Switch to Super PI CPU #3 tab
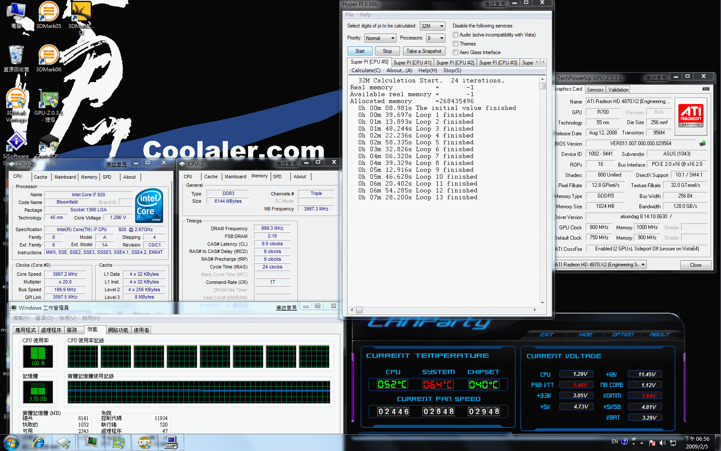This screenshot has height=451, width=721. click(498, 63)
